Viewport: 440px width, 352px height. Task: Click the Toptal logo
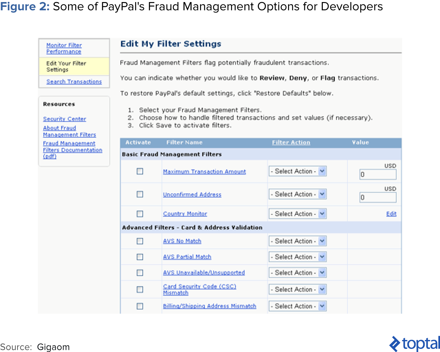tap(415, 344)
